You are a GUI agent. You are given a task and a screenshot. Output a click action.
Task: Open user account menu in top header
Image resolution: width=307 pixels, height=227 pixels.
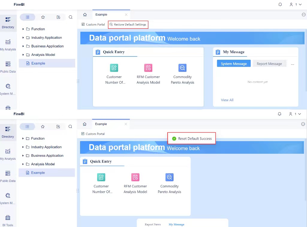click(295, 5)
